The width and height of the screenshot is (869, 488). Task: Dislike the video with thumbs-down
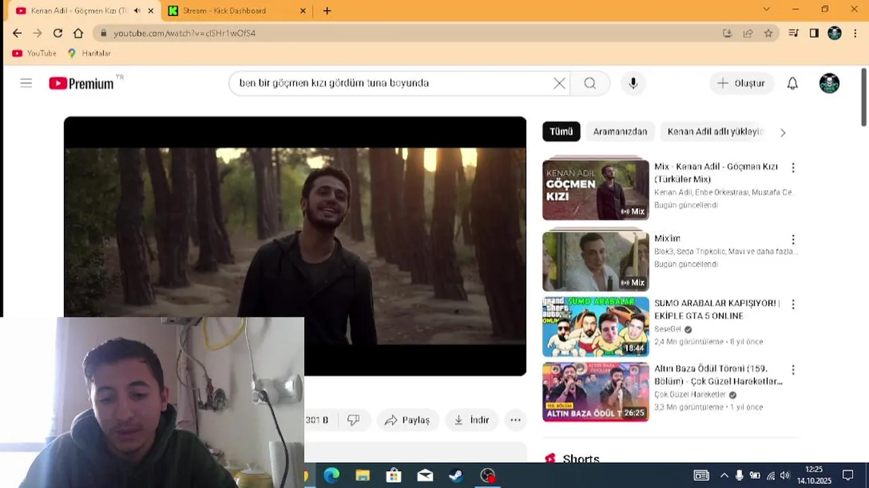tap(354, 420)
